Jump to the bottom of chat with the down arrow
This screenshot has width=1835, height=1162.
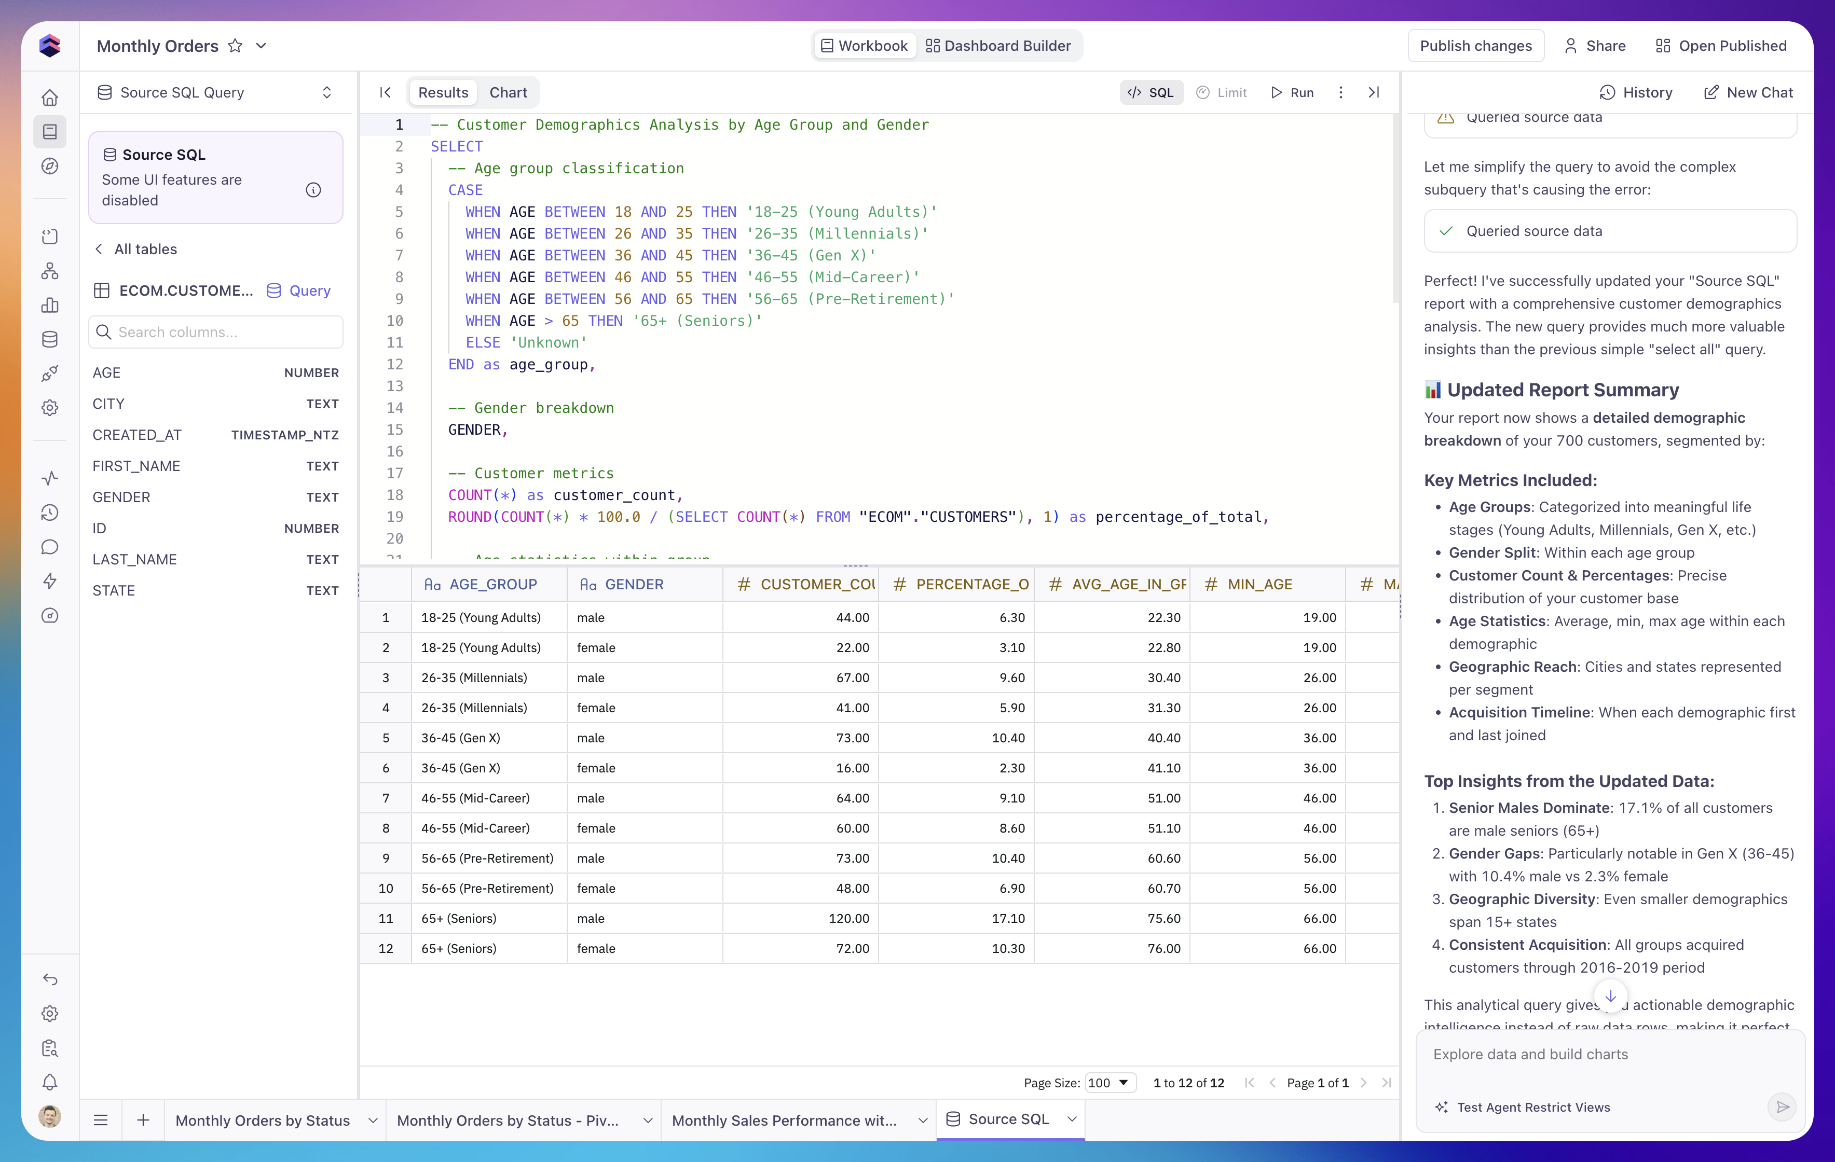click(x=1610, y=997)
